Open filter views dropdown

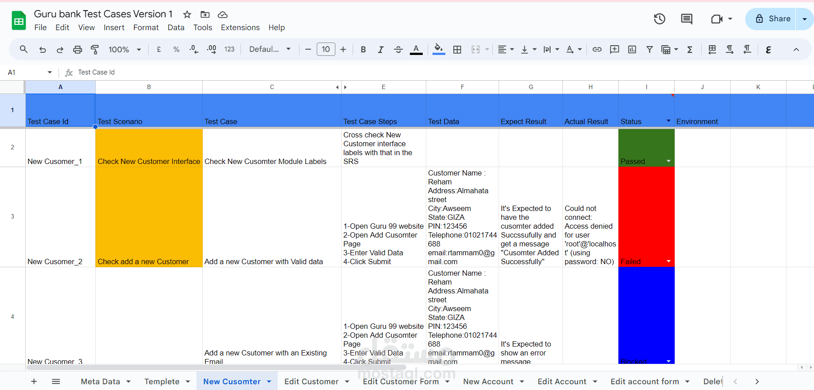tap(670, 49)
